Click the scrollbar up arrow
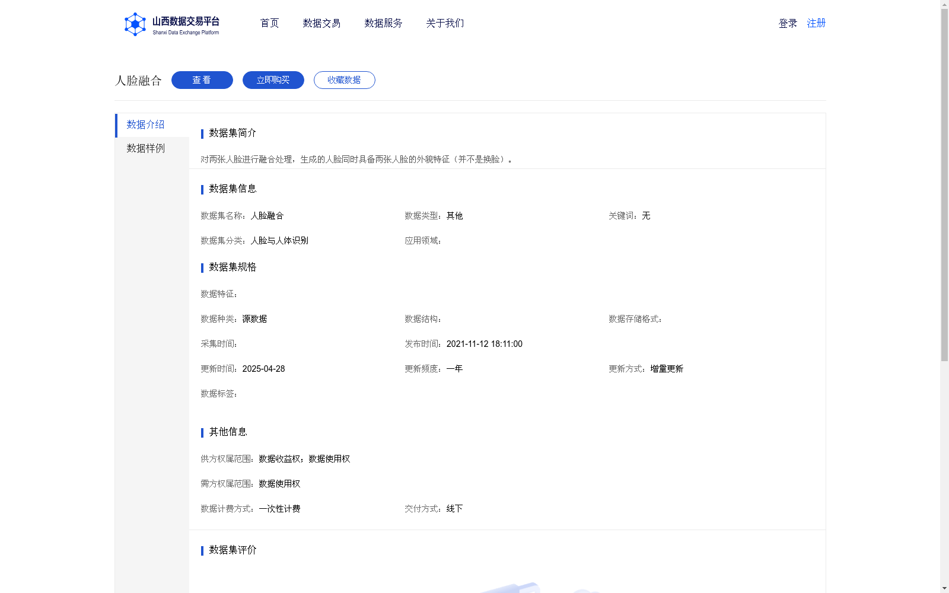This screenshot has height=593, width=949. coord(944,4)
